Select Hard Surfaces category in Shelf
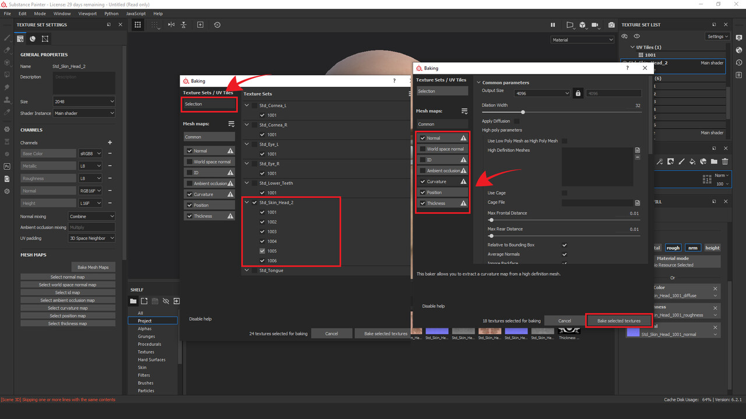746x419 pixels. [x=152, y=360]
